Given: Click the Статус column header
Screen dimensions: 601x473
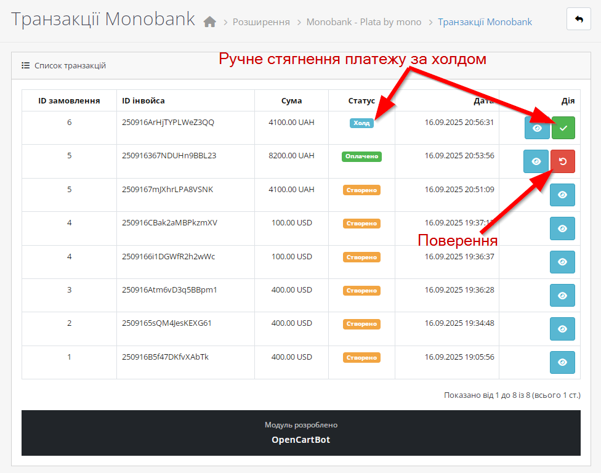Looking at the screenshot, I should coord(361,101).
